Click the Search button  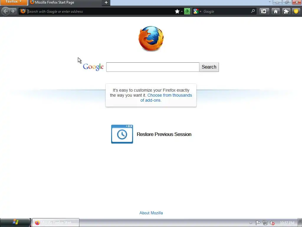click(x=209, y=67)
